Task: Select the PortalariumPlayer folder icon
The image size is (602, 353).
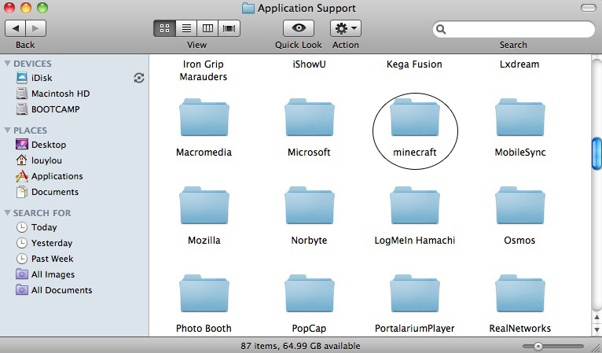Action: pos(415,293)
